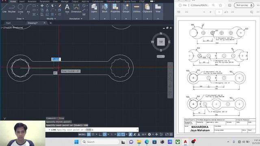
Task: Select the Polyline tool
Action: (x=12, y=8)
